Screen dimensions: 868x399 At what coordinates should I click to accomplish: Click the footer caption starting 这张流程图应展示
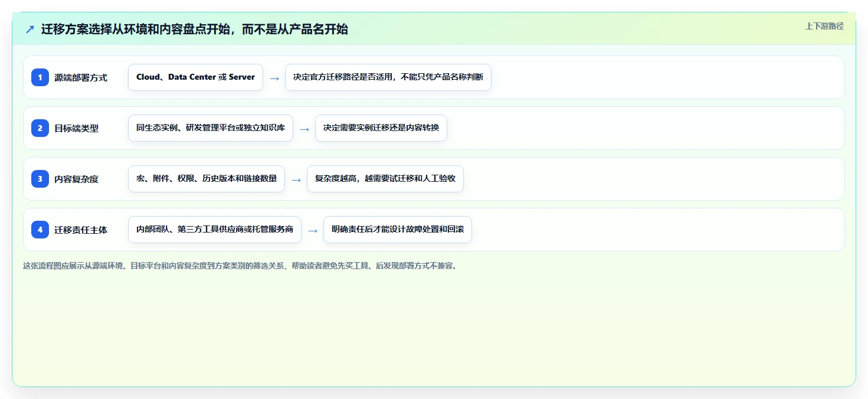click(x=240, y=266)
